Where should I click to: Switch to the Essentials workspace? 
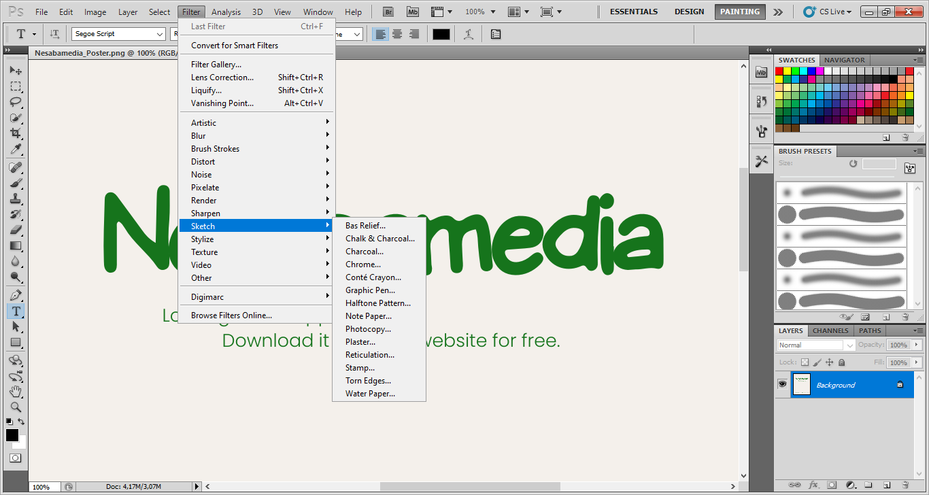(x=633, y=12)
